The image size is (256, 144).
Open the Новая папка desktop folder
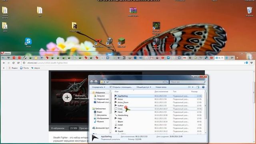point(74,27)
